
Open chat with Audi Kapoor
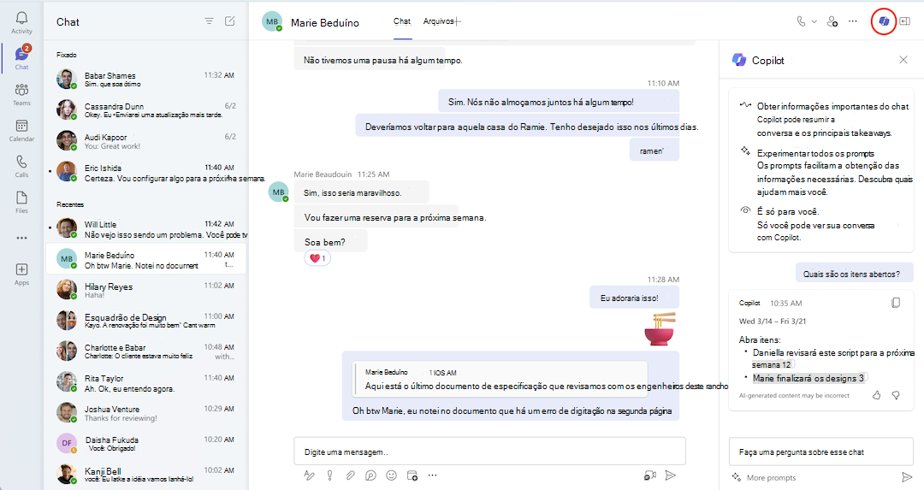tap(146, 141)
